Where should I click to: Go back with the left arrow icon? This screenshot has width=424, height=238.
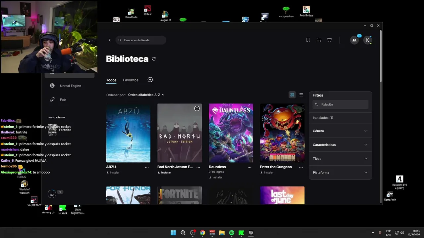coord(110,40)
